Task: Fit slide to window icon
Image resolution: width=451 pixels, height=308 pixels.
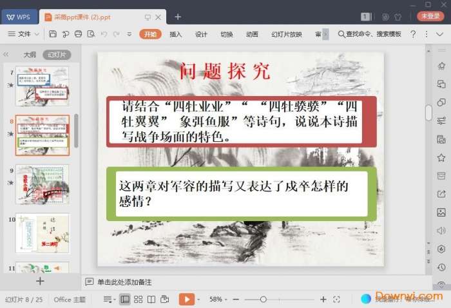Action: tap(336, 300)
